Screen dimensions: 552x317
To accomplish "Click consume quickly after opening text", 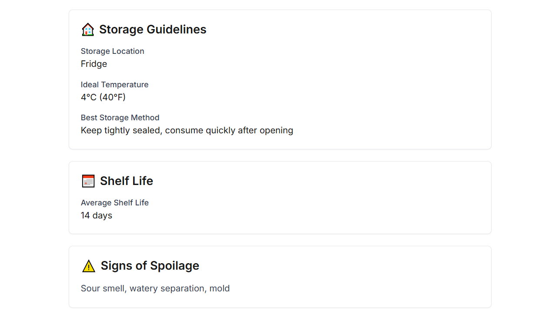I will pos(229,130).
